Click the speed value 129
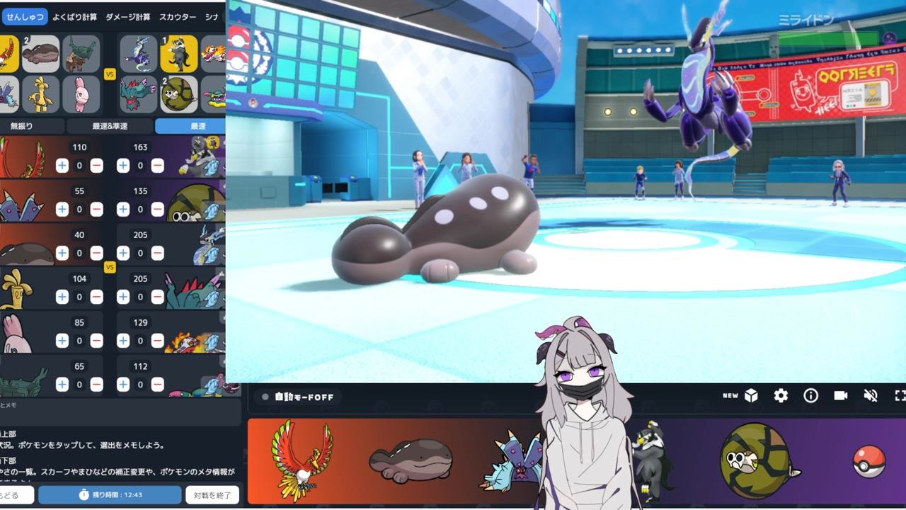 (140, 322)
